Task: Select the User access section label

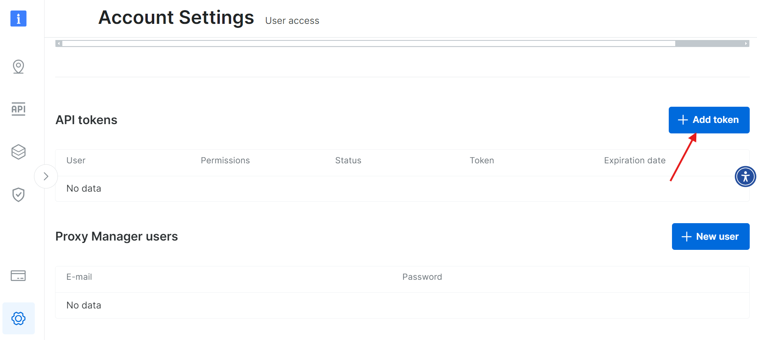Action: tap(292, 20)
